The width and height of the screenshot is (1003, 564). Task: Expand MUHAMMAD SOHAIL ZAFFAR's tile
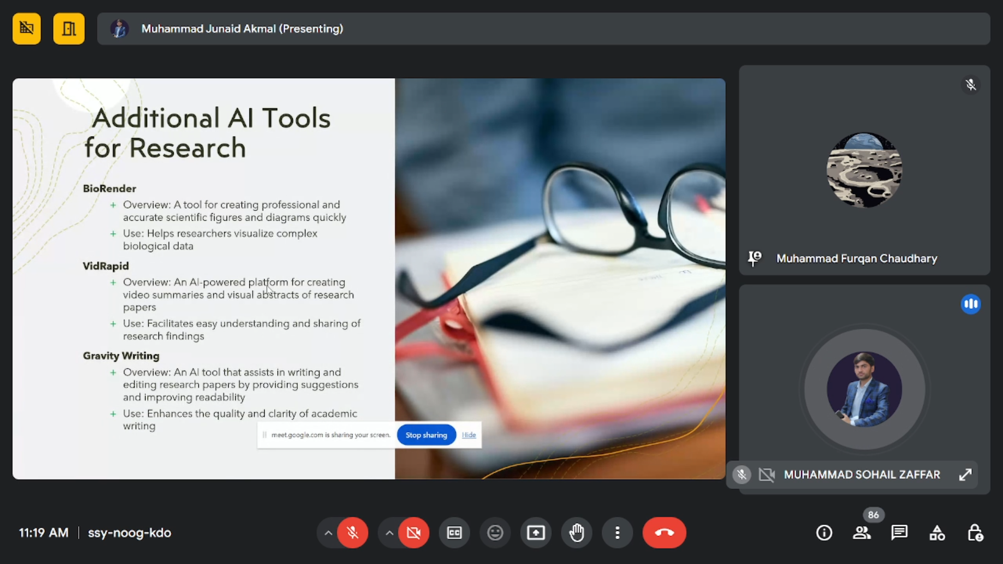(x=965, y=475)
